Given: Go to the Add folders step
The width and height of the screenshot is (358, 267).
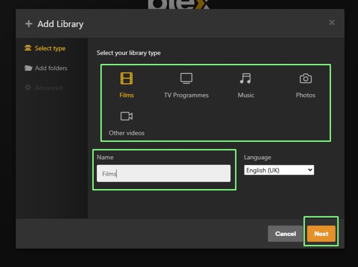Looking at the screenshot, I should 51,68.
